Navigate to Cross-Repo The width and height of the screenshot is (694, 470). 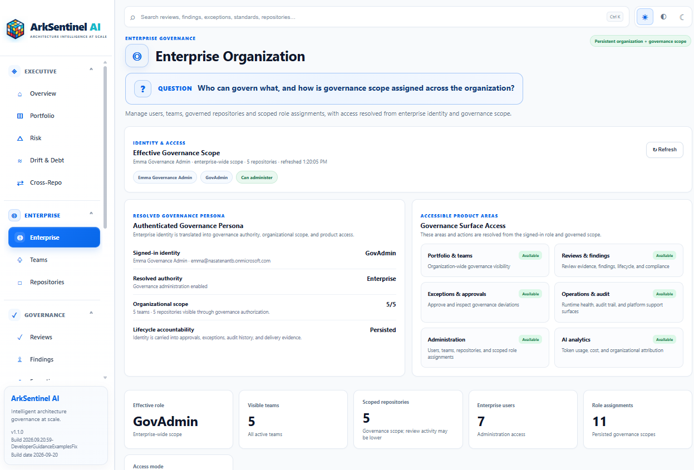[54, 183]
